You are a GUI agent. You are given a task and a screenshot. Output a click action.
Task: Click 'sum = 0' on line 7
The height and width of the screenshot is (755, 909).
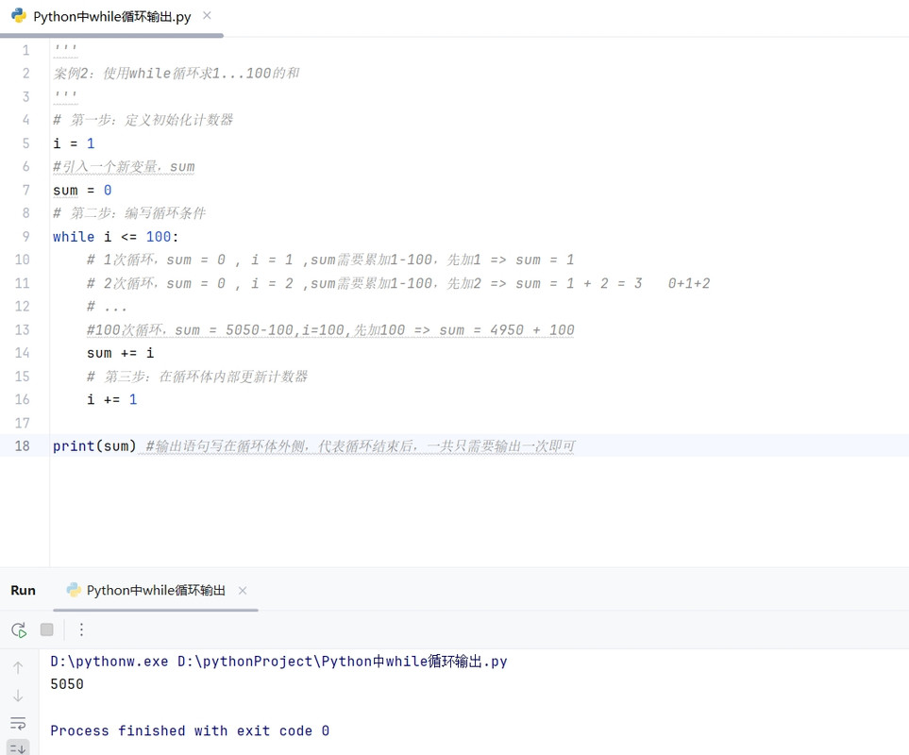(x=82, y=190)
